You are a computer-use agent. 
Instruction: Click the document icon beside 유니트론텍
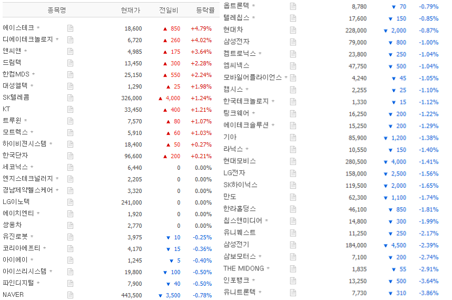pyautogui.click(x=293, y=293)
